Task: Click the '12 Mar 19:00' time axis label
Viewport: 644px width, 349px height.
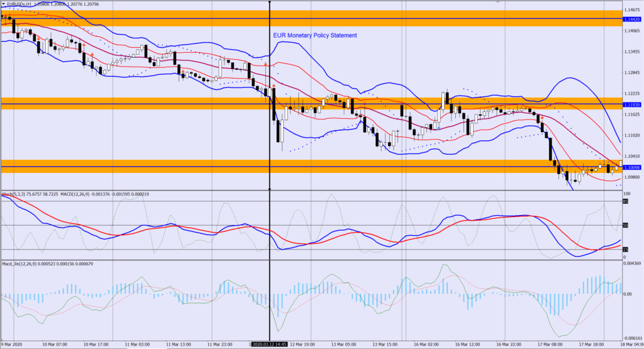Action: [x=303, y=345]
